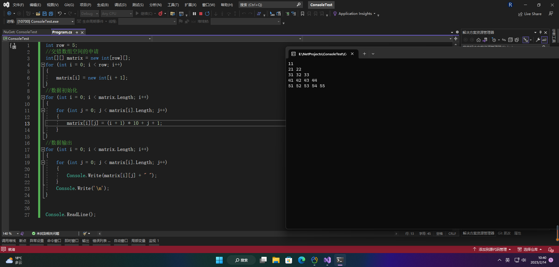
Task: Open the feedback person icon at top right
Action: point(551,13)
